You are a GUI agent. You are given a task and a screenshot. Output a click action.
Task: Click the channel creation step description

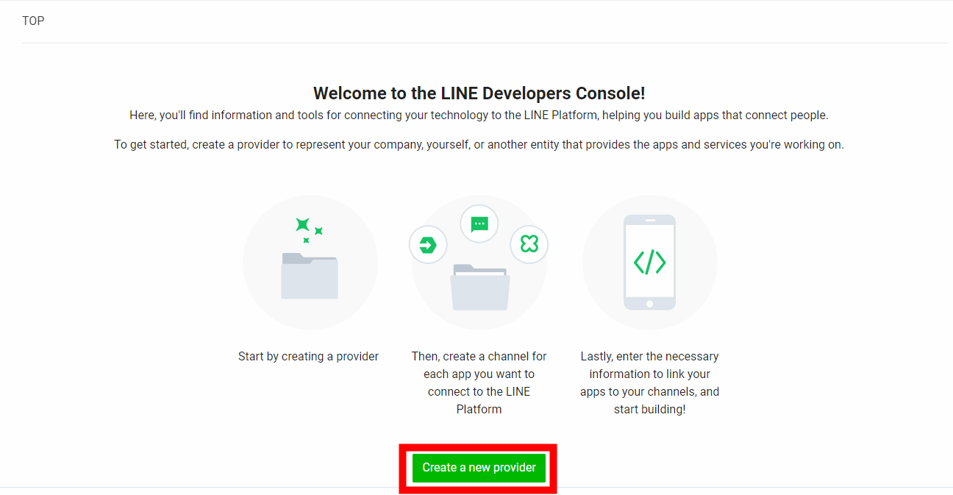point(479,382)
